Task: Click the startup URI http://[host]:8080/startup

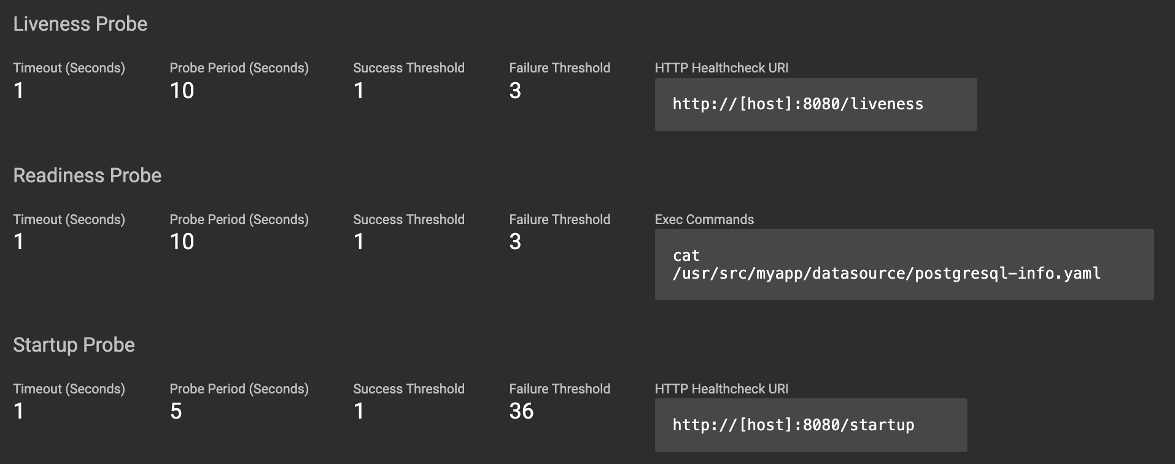Action: click(x=793, y=425)
